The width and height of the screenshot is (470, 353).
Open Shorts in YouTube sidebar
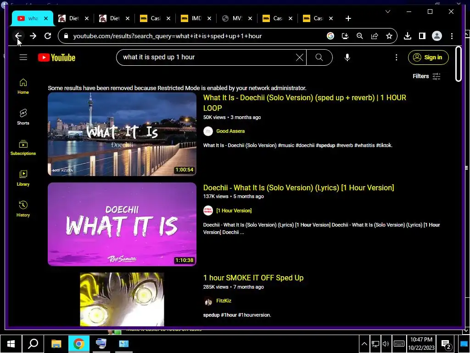click(x=23, y=117)
